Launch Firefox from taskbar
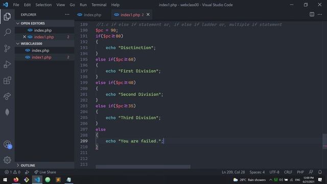Image resolution: width=327 pixels, height=184 pixels. coord(16,179)
